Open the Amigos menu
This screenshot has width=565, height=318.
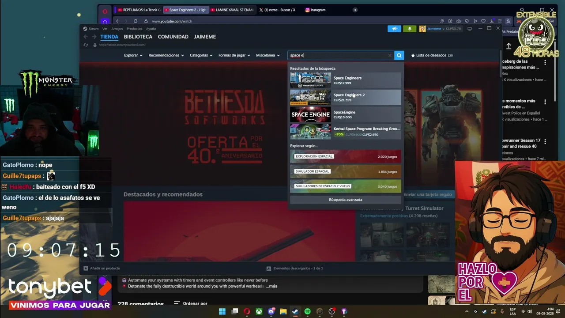(117, 29)
